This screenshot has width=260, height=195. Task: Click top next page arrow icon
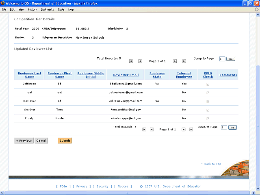[x=175, y=61]
